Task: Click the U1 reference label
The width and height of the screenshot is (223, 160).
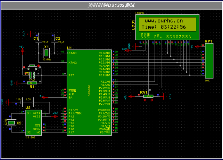Action: click(69, 48)
